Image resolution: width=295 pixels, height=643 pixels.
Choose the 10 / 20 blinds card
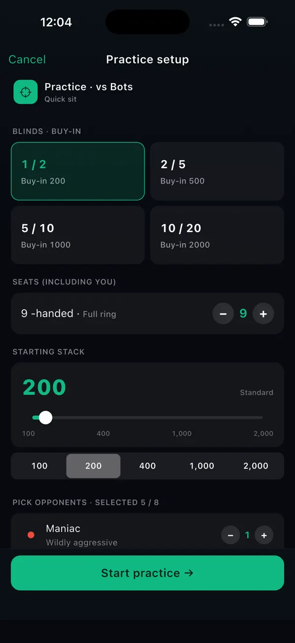click(x=217, y=235)
